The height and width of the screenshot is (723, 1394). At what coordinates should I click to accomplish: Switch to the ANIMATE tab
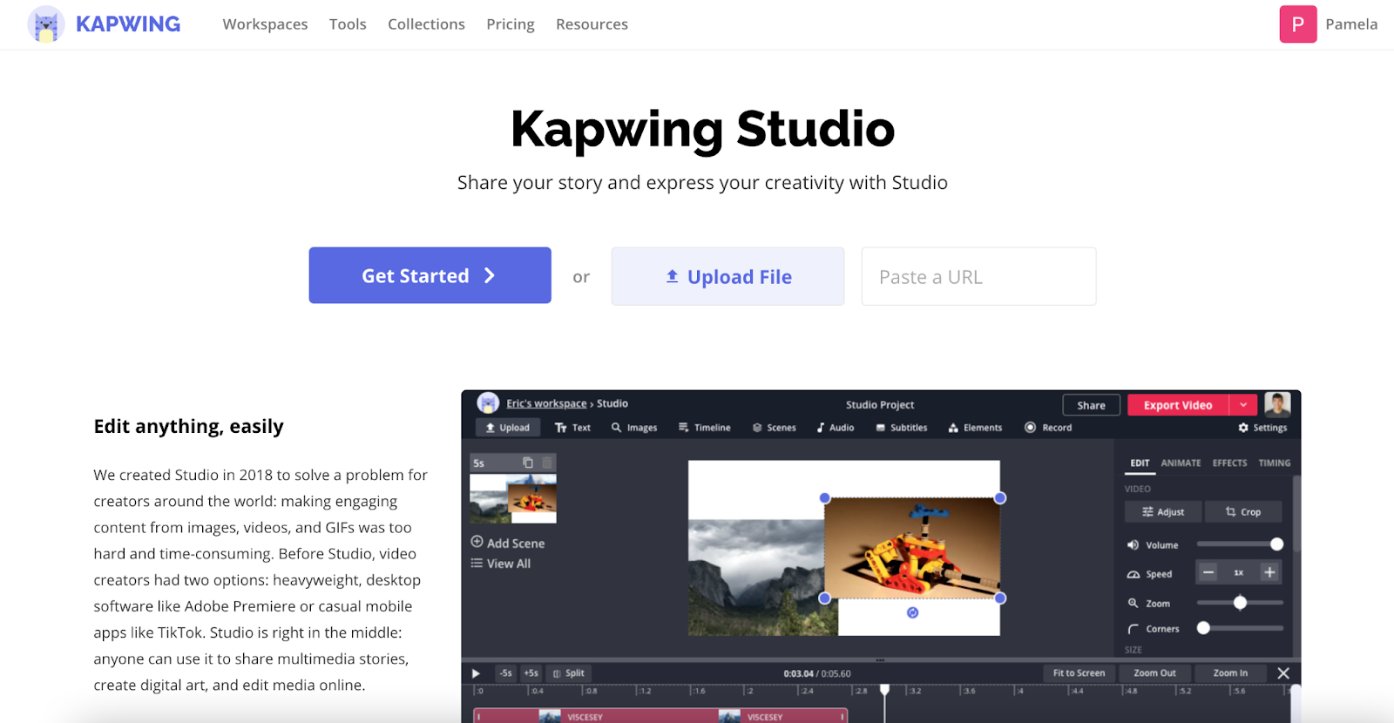[1181, 463]
